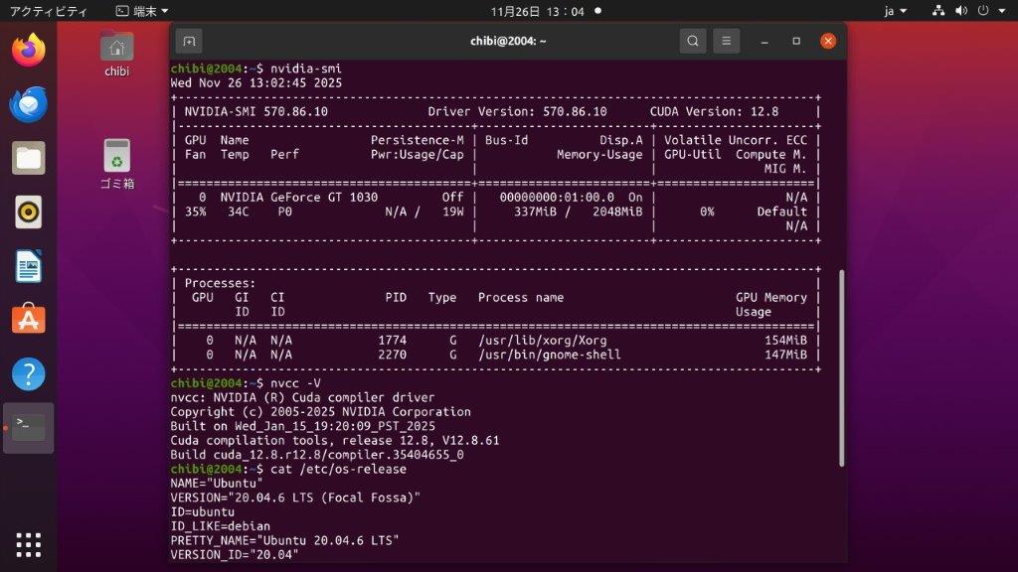Open the Help application

[29, 374]
